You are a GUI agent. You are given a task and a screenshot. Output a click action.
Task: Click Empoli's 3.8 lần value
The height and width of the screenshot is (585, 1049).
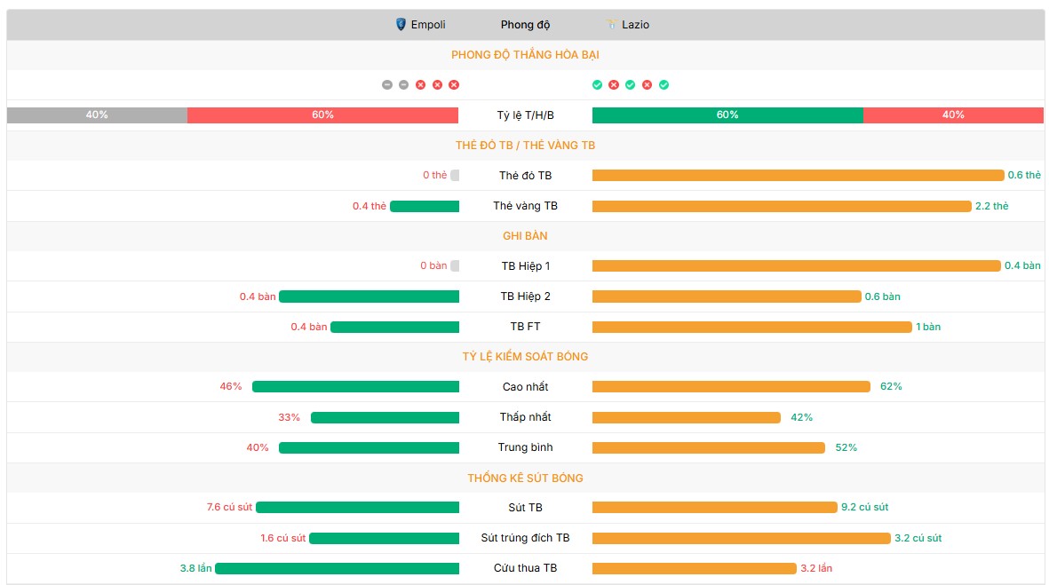pos(196,568)
